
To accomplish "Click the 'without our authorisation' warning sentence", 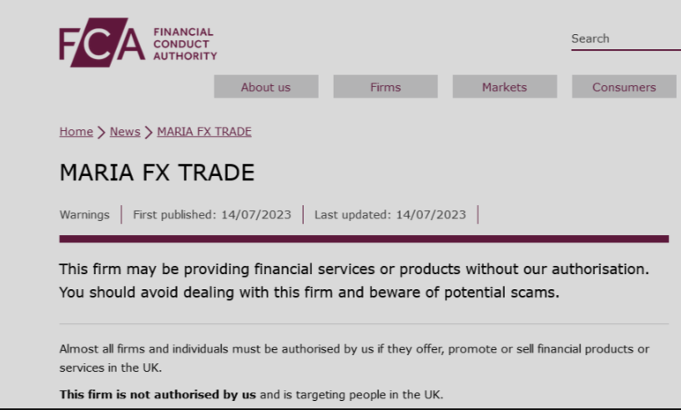I will (354, 270).
